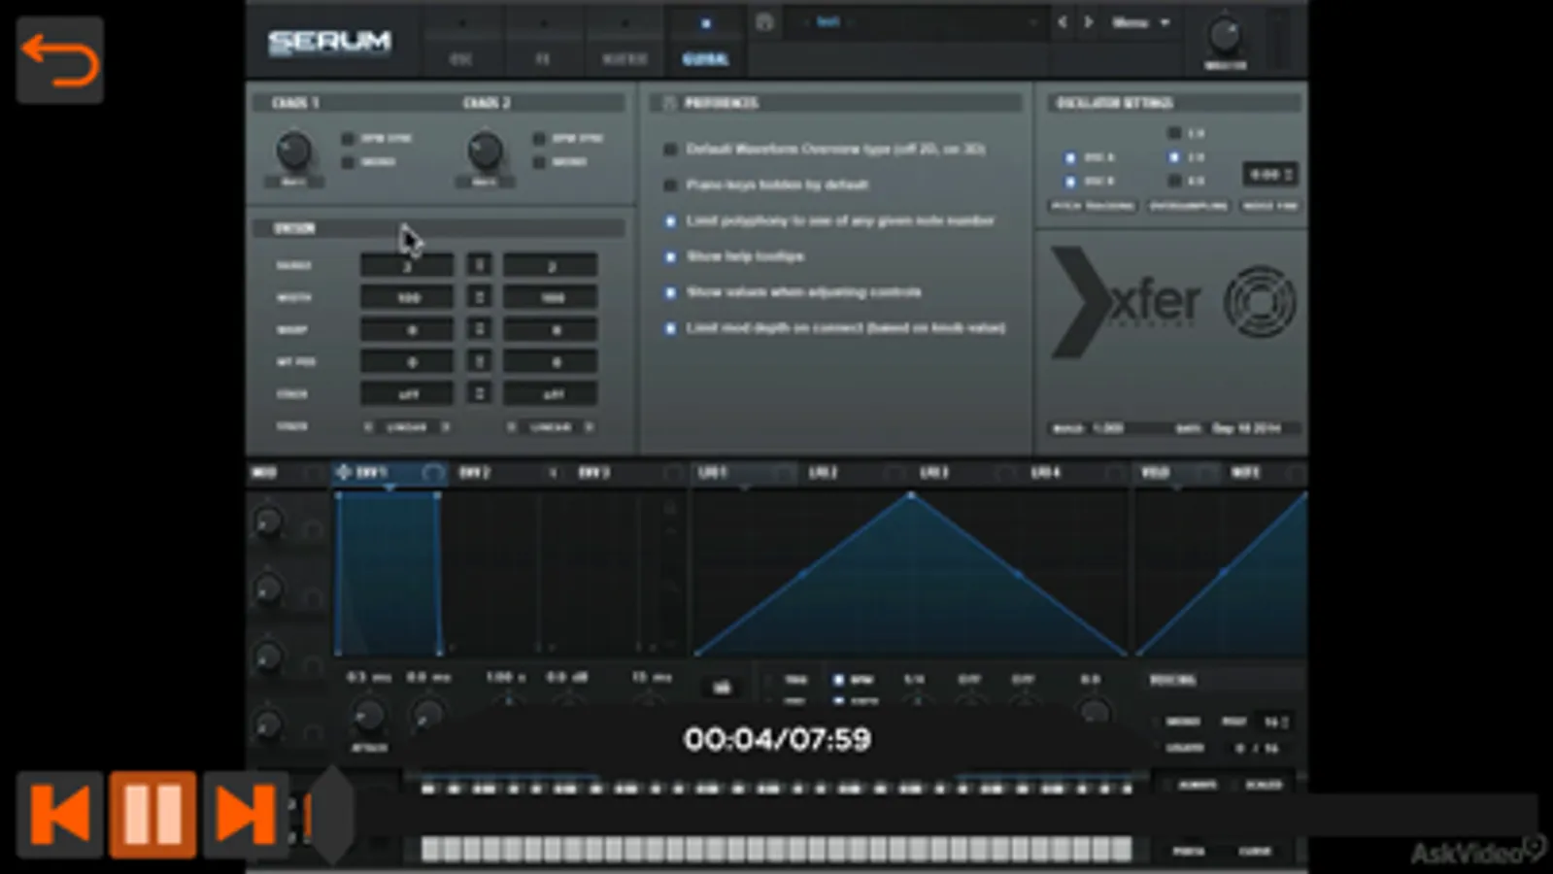Click the ENV 1 drag-assign crosshair icon
Image resolution: width=1553 pixels, height=874 pixels.
(x=343, y=472)
